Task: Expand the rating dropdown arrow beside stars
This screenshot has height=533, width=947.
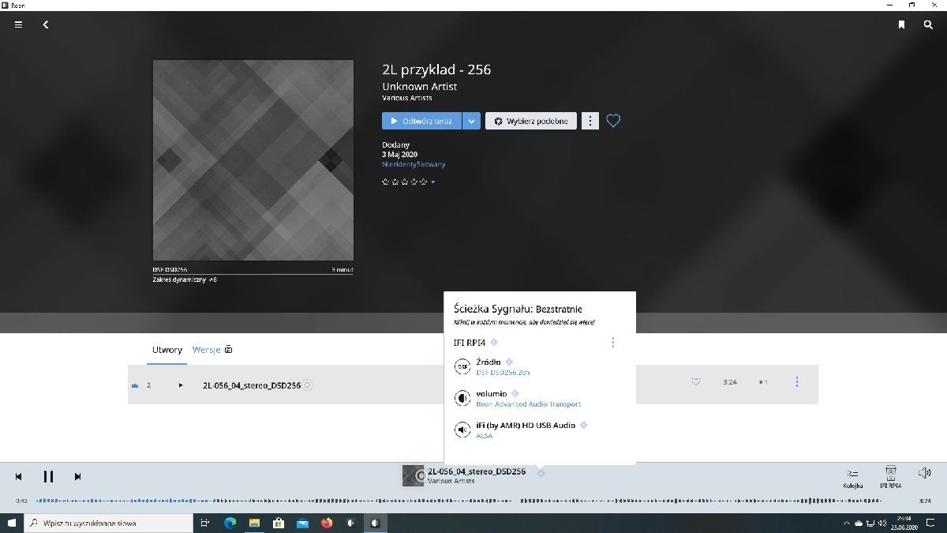Action: (432, 182)
